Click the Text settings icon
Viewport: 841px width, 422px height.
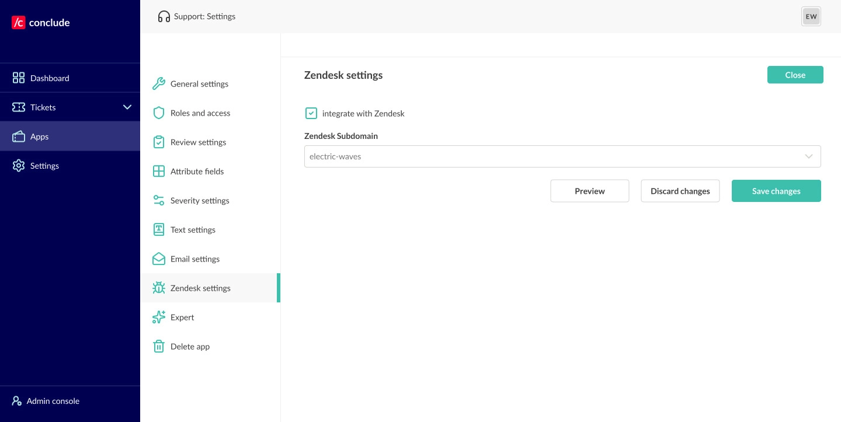click(158, 229)
